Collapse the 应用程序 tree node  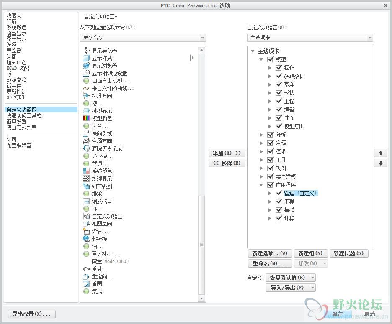pyautogui.click(x=261, y=185)
